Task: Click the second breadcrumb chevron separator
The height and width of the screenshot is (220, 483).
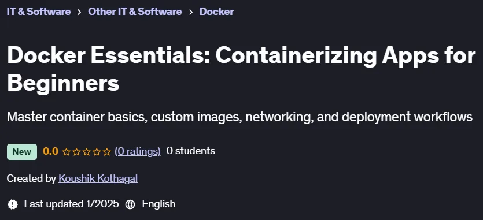Action: click(191, 12)
